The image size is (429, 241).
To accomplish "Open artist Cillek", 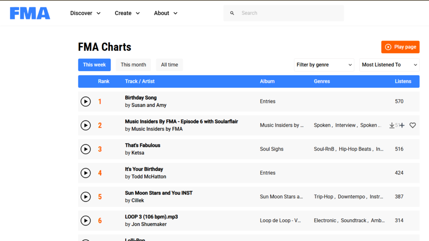I will 137,200.
